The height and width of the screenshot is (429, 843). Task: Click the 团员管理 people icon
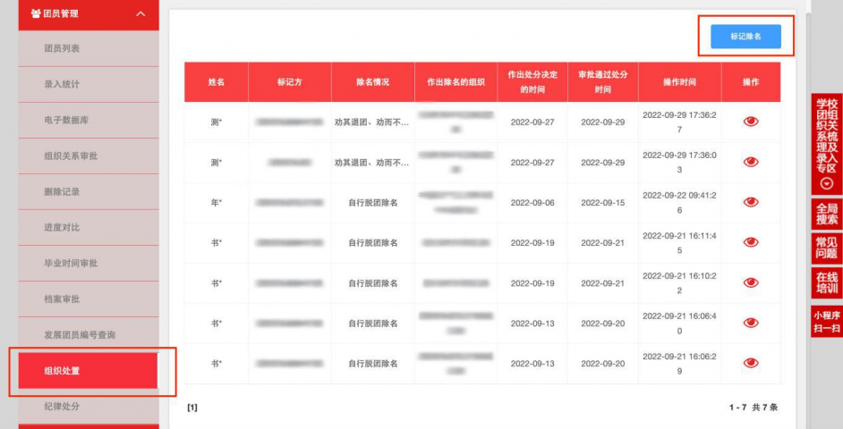click(x=36, y=13)
